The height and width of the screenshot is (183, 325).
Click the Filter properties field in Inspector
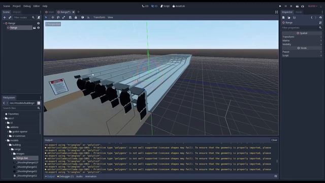302,27
